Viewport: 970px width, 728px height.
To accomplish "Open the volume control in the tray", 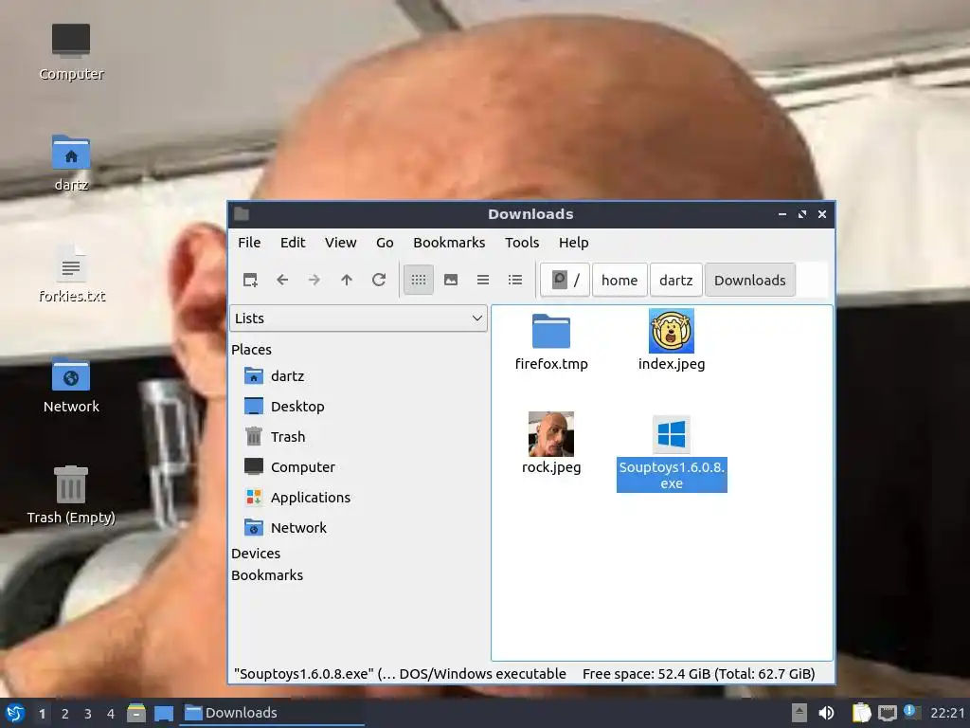I will (826, 713).
